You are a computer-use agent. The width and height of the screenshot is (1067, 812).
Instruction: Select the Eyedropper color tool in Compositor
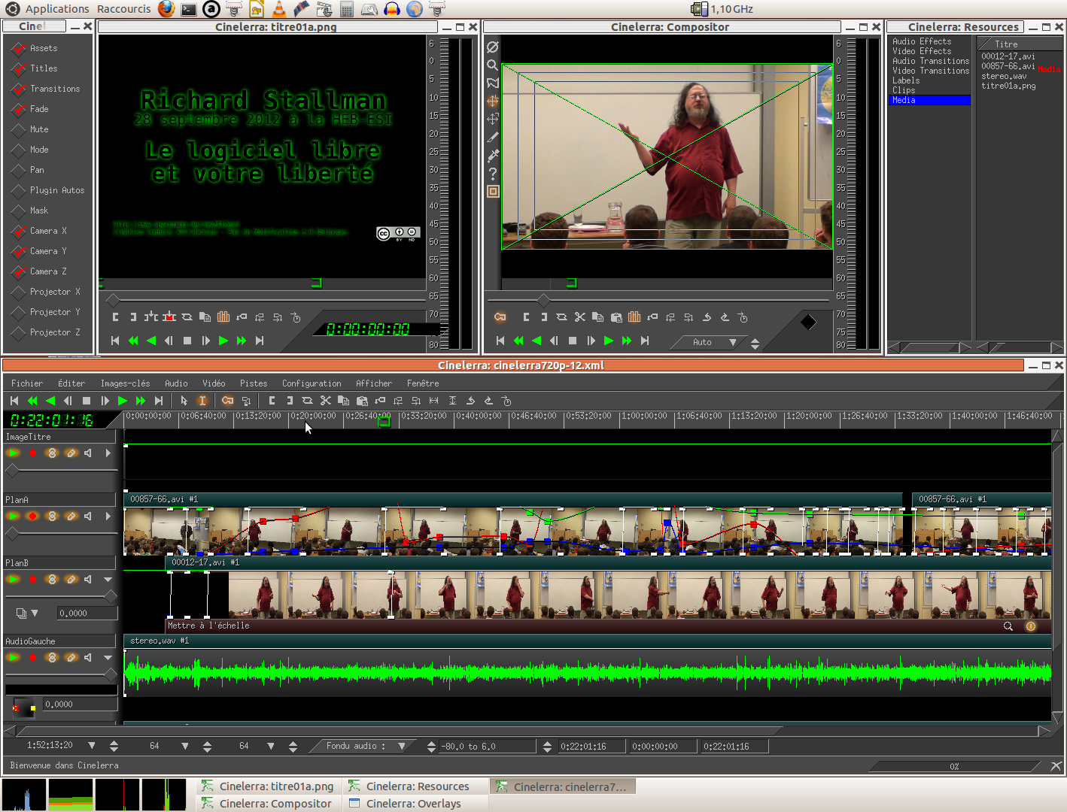click(x=493, y=155)
